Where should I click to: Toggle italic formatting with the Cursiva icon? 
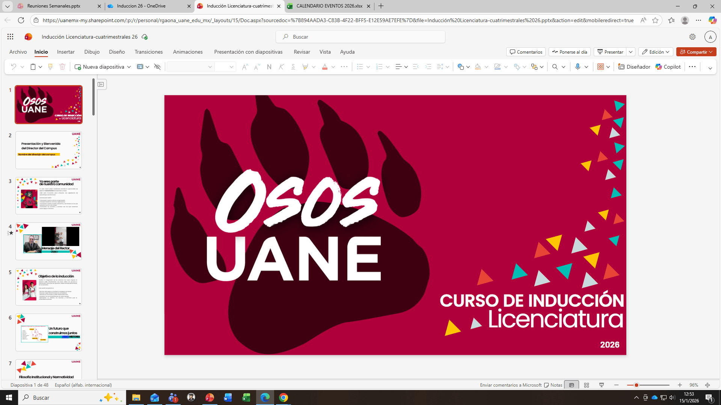pos(281,66)
